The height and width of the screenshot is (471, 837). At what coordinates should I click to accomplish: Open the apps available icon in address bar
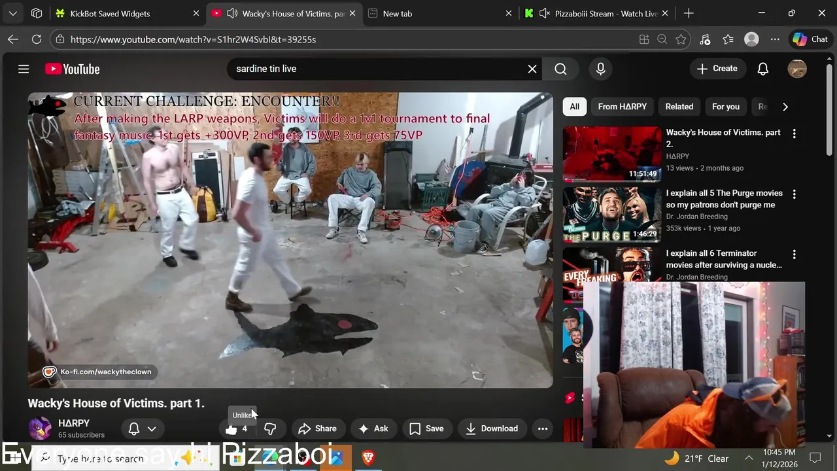point(644,39)
